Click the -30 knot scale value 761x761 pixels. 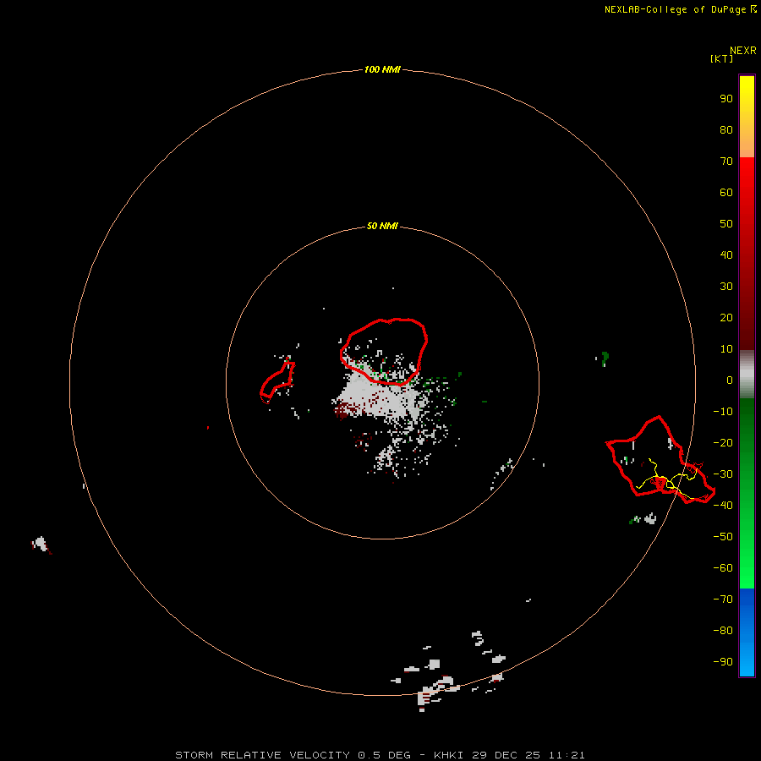[x=723, y=474]
